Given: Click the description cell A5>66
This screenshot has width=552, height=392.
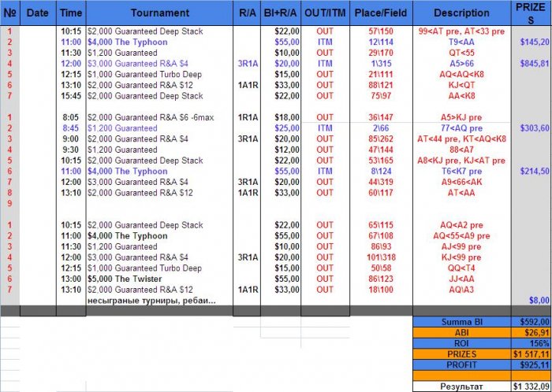Looking at the screenshot, I should (461, 64).
